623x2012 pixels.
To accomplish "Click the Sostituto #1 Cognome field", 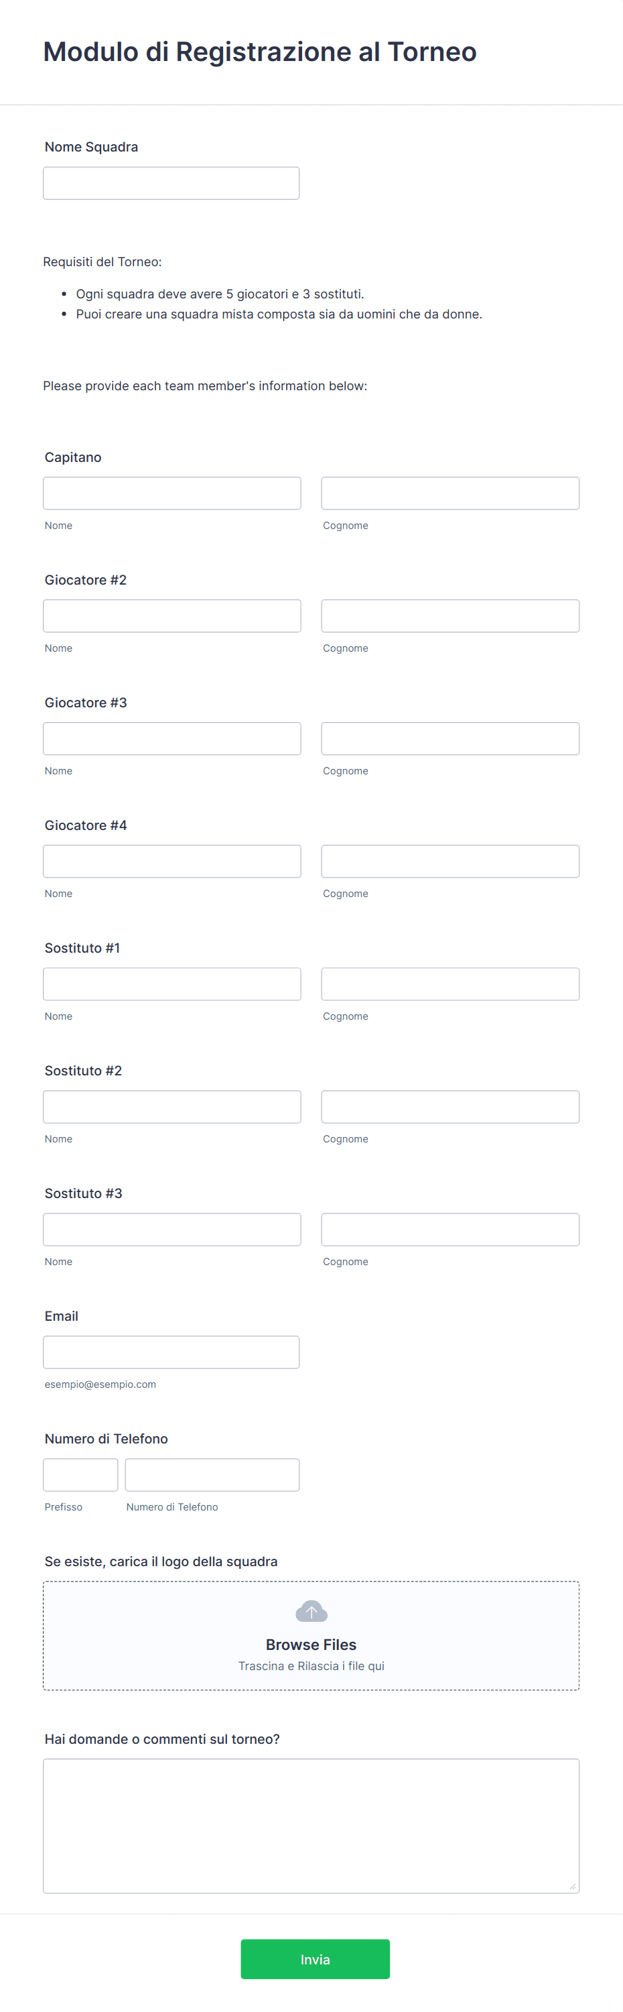I will tap(449, 983).
